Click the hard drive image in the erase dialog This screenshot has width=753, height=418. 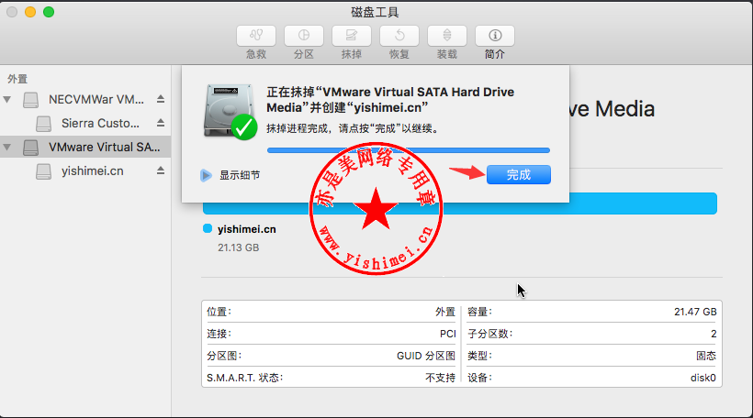coord(230,111)
